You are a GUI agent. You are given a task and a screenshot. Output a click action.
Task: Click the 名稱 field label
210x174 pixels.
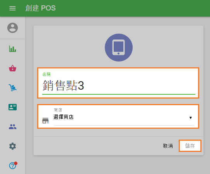pyautogui.click(x=46, y=74)
